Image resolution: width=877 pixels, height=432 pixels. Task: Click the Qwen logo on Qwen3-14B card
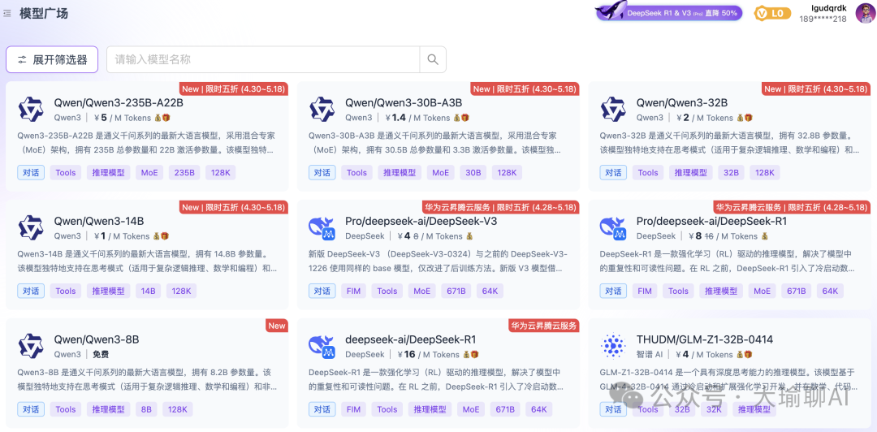click(31, 227)
